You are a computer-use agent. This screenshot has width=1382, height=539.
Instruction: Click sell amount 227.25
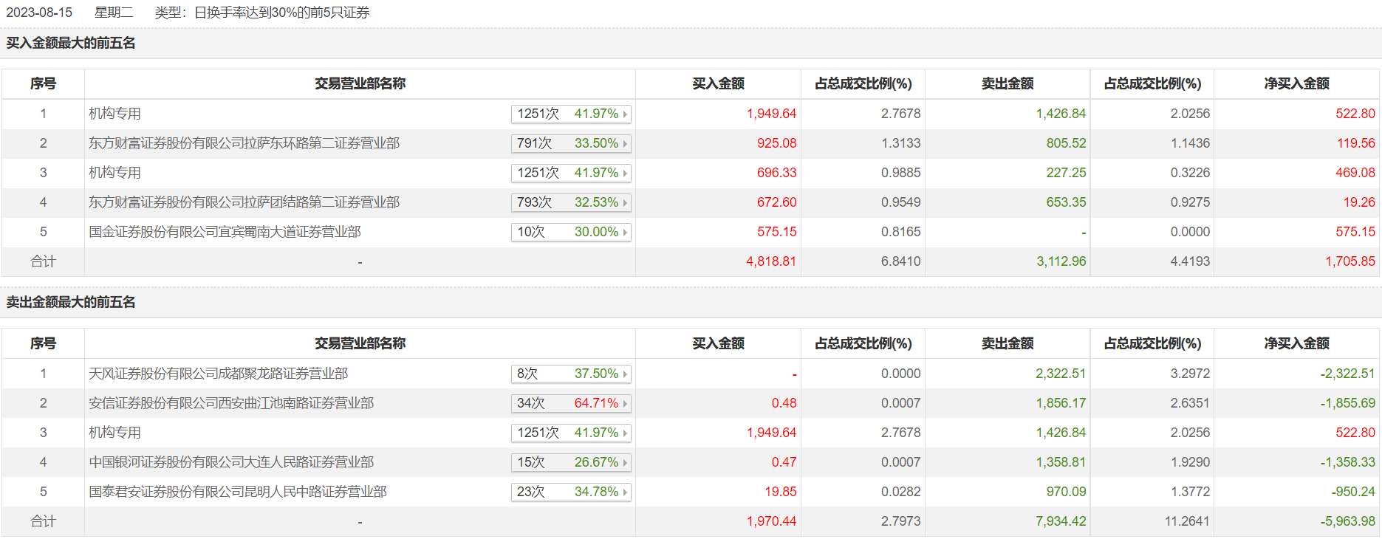[1066, 173]
